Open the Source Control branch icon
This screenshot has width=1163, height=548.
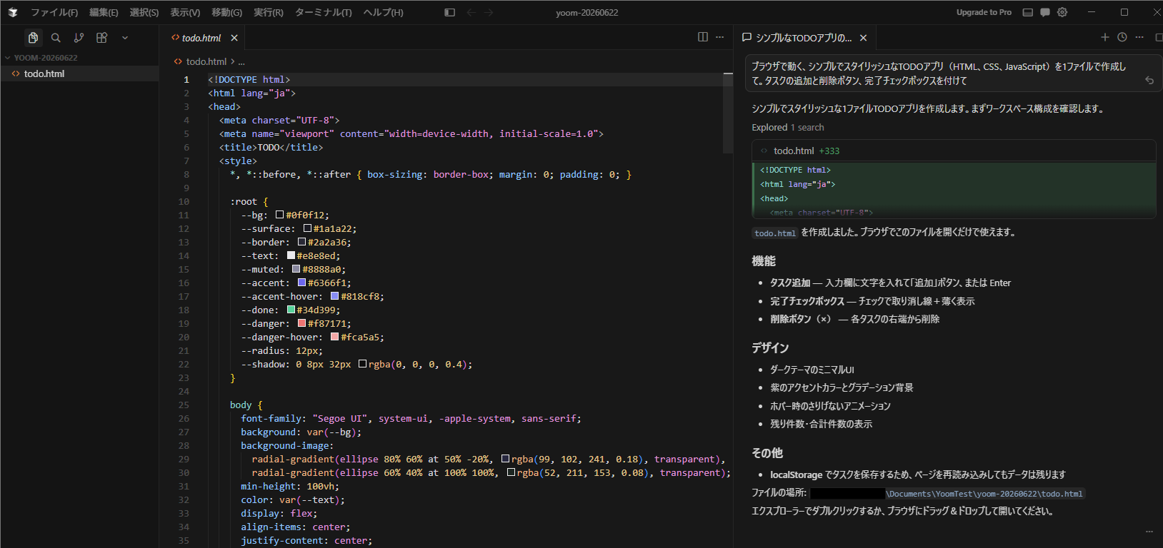(79, 38)
